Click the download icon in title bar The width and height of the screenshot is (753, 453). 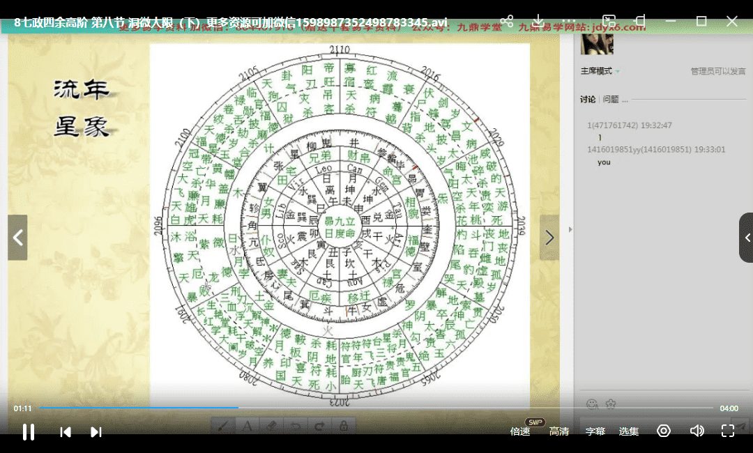[x=538, y=21]
